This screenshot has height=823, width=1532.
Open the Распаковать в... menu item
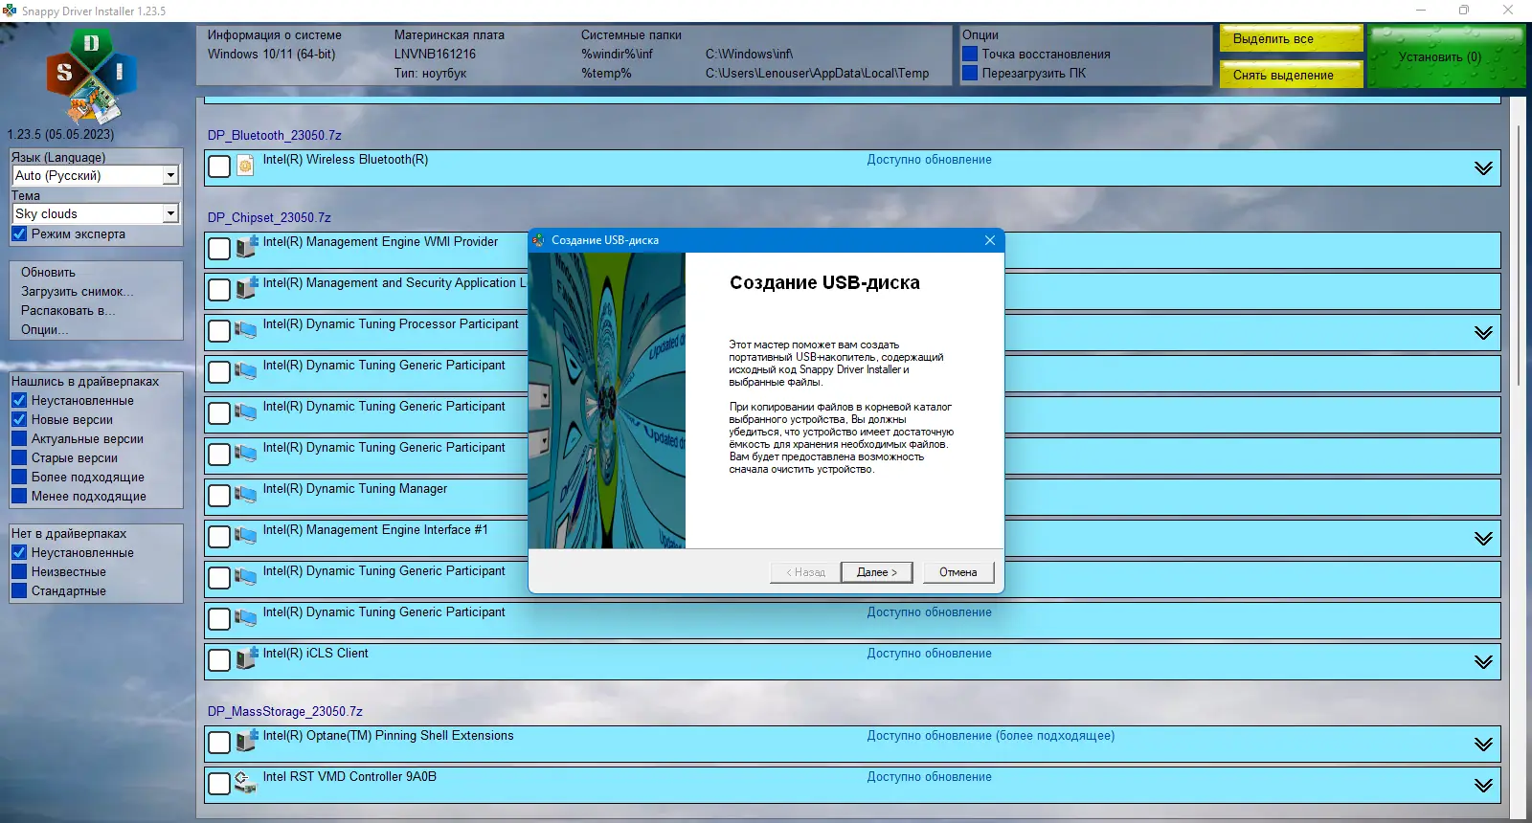68,311
